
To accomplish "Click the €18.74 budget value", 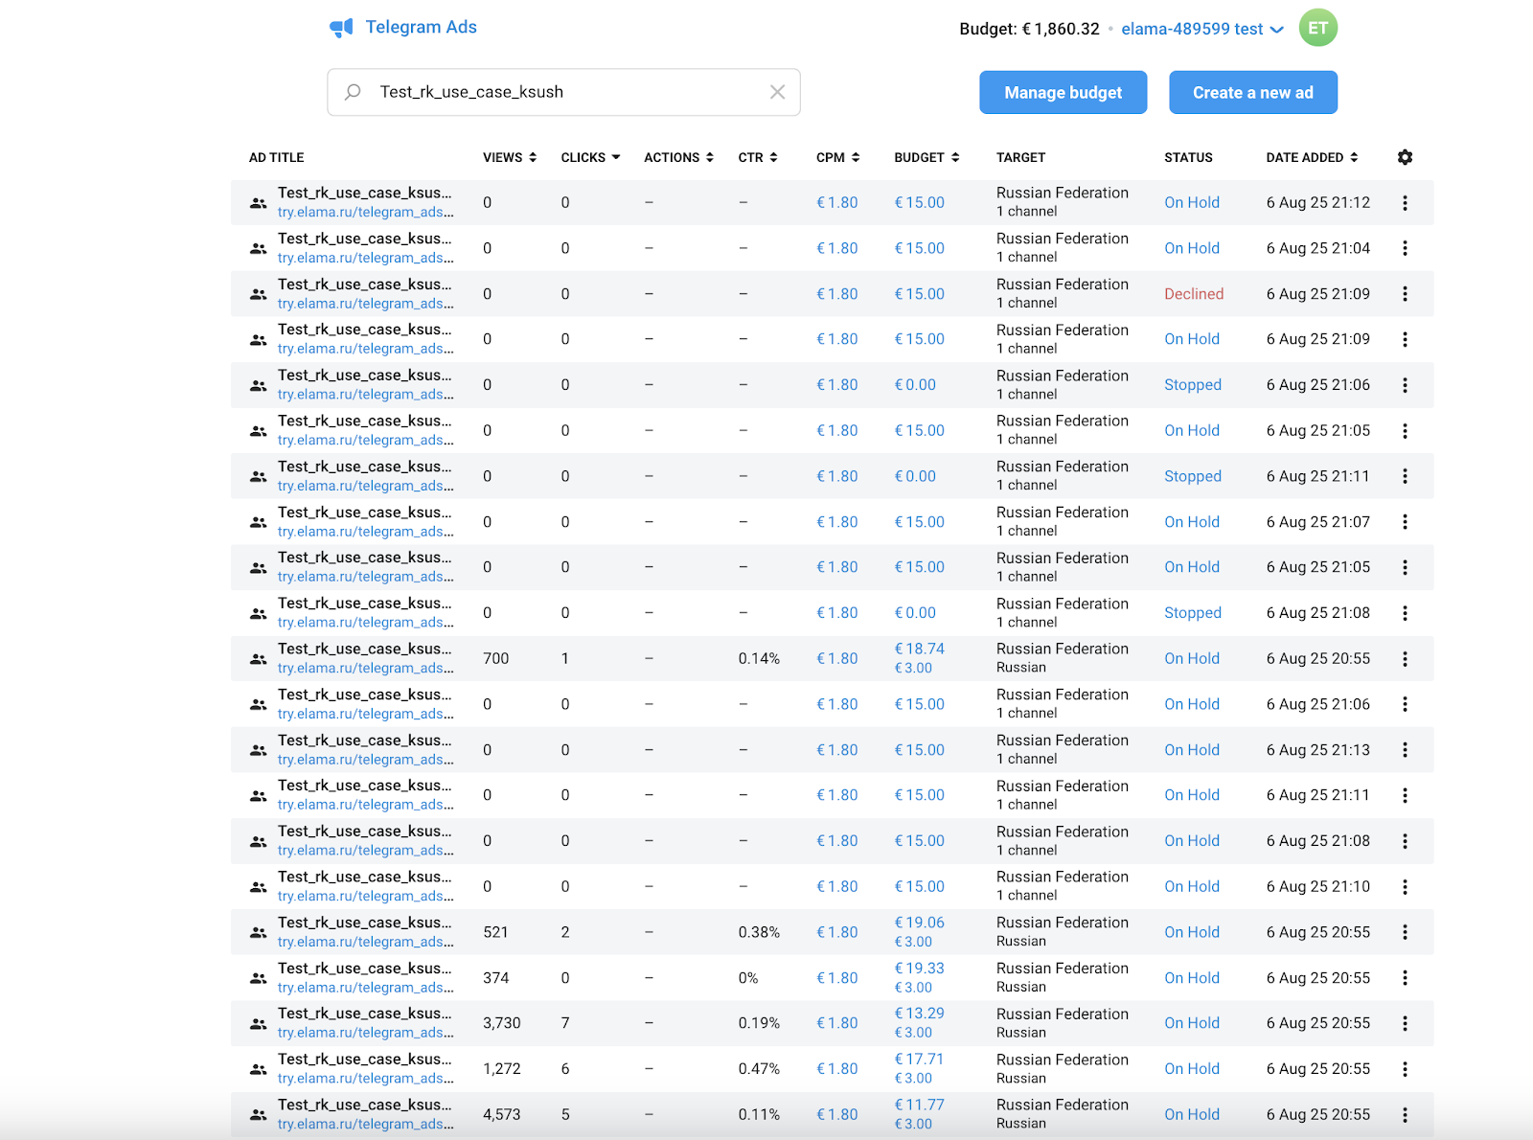I will coord(919,650).
